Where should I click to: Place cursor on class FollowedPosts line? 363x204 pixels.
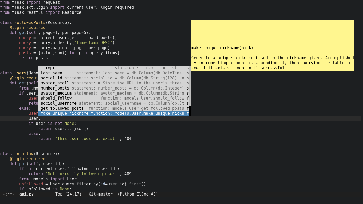[x=36, y=23]
